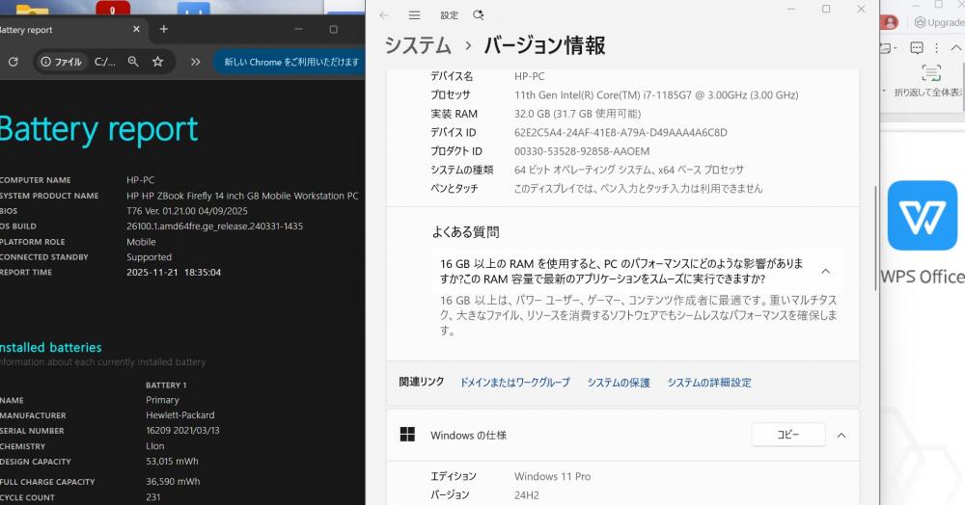Maximize the Settings window
965x505 pixels.
point(826,9)
